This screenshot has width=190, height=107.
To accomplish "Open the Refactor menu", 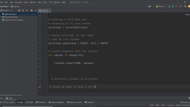I will coord(33,2).
